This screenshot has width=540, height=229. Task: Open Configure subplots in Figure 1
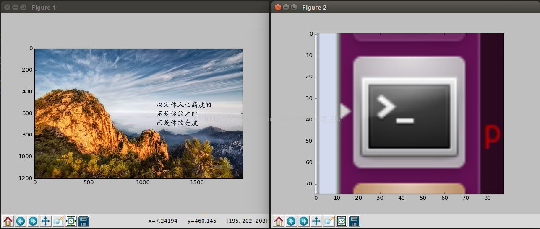71,221
